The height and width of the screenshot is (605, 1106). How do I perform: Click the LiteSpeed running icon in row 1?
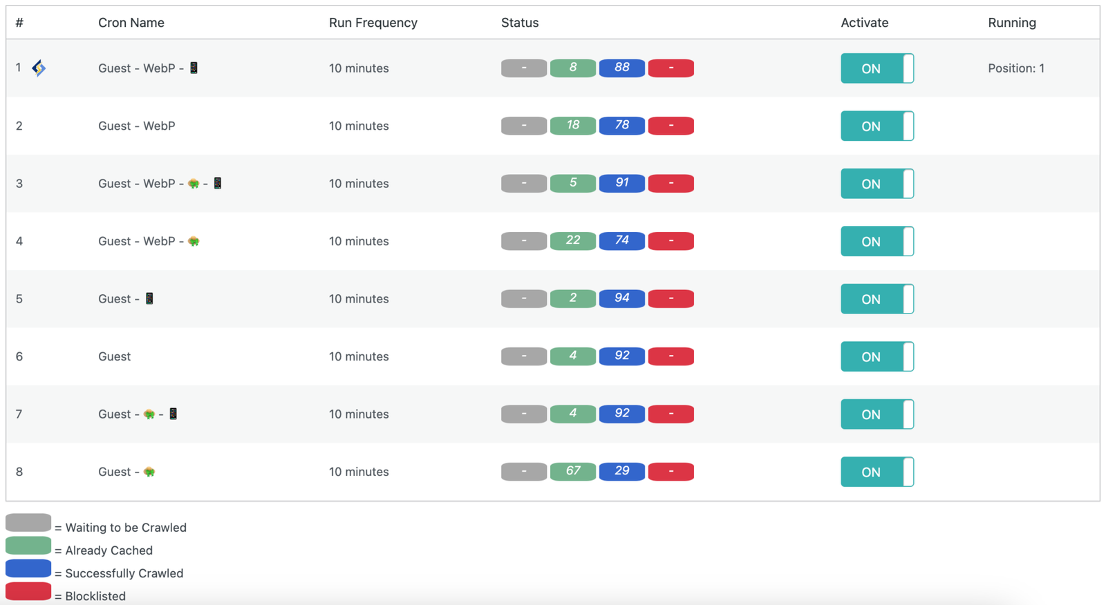click(39, 68)
